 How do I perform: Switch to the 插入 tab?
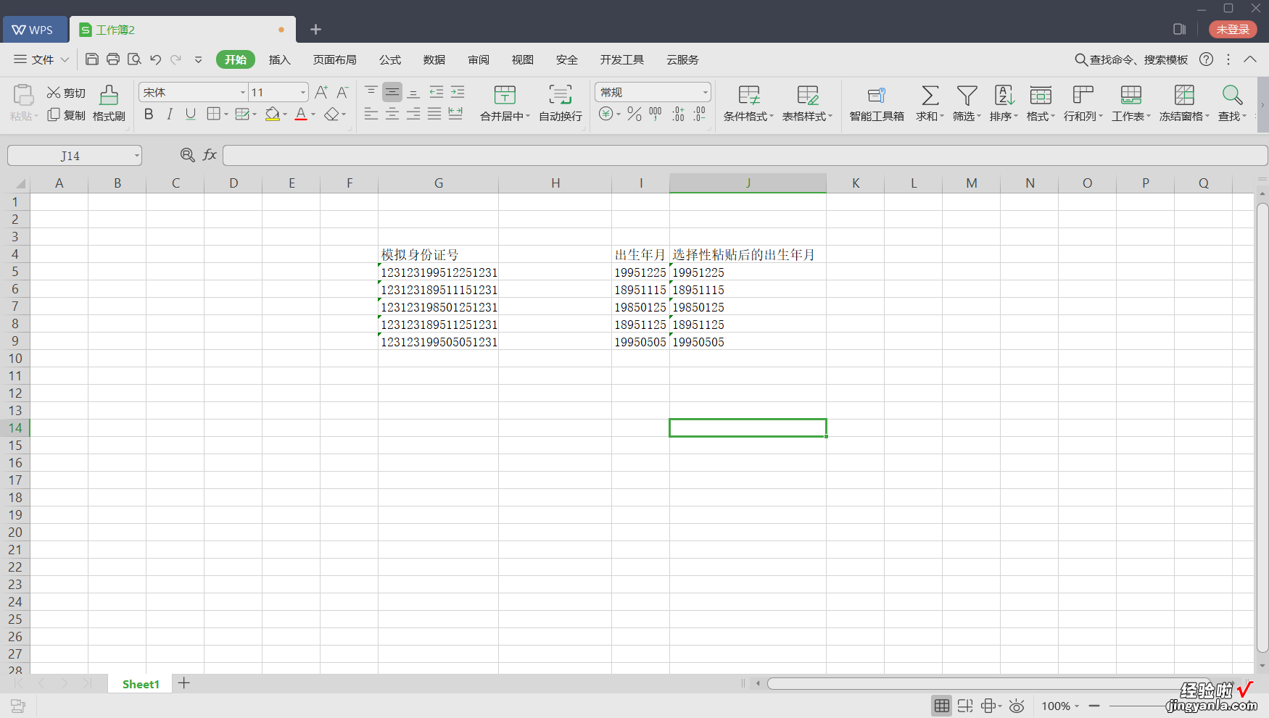pyautogui.click(x=279, y=59)
